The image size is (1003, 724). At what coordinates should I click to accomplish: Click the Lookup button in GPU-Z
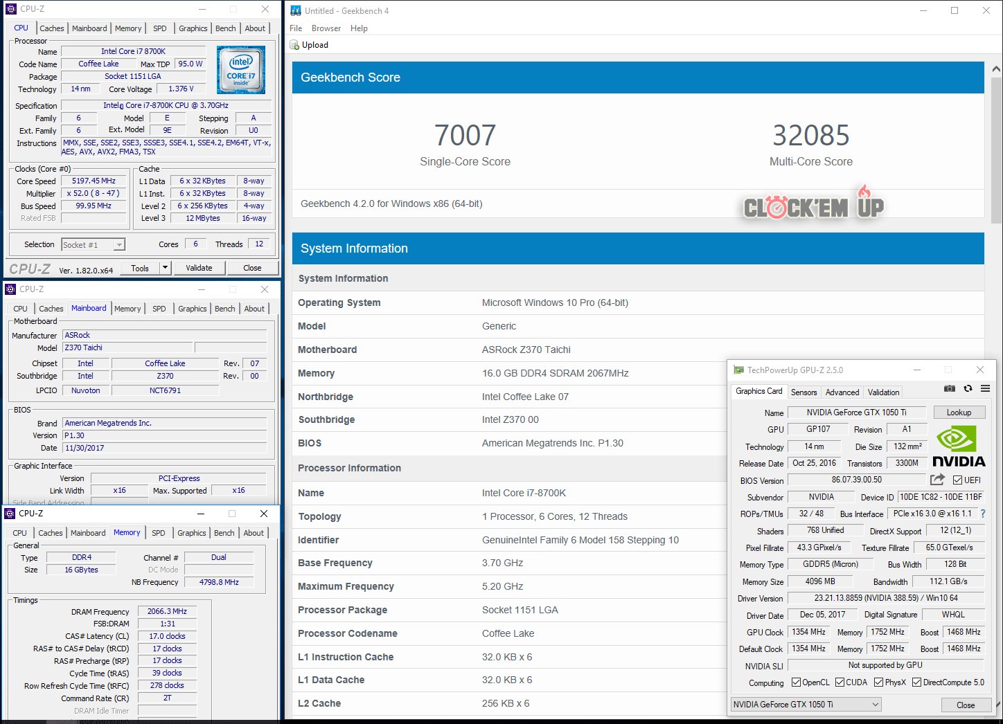tap(959, 413)
